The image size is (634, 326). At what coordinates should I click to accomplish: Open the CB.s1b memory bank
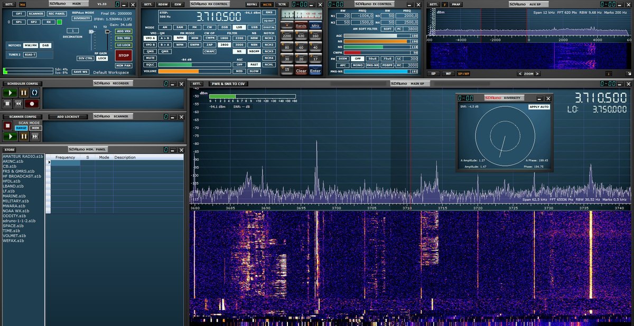(x=9, y=166)
